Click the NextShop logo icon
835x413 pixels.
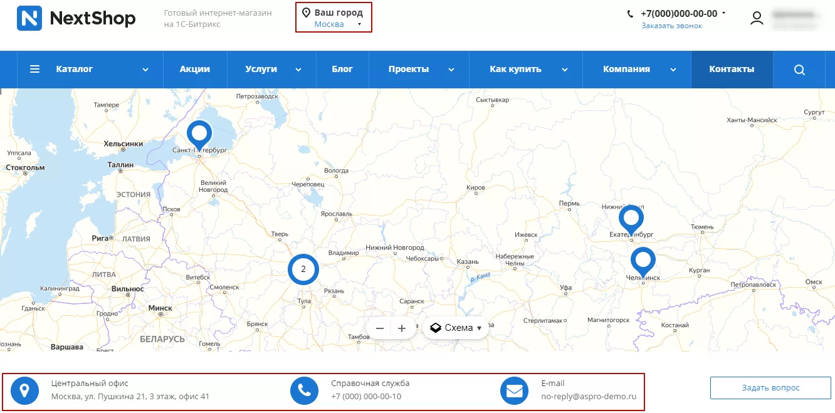(x=29, y=18)
